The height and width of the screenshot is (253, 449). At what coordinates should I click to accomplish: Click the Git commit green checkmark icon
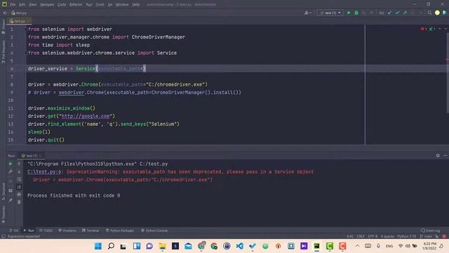pos(397,13)
